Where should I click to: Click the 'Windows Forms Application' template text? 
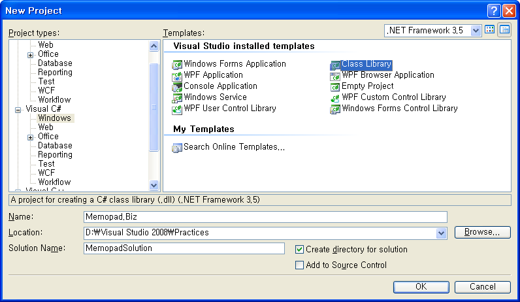tap(235, 63)
